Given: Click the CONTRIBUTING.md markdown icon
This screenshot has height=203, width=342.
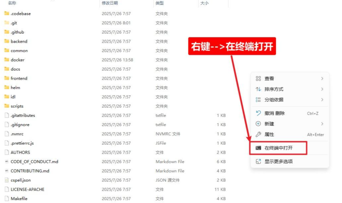Looking at the screenshot, I should 7,171.
